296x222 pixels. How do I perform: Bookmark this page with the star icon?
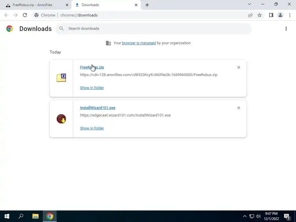260,15
